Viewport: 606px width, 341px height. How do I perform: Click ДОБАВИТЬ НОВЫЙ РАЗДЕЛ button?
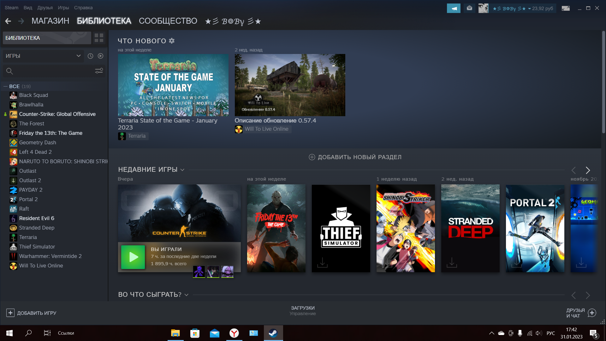(355, 157)
